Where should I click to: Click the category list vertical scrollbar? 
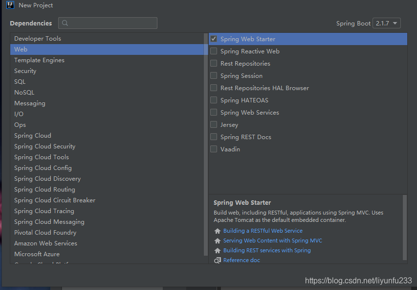point(206,144)
